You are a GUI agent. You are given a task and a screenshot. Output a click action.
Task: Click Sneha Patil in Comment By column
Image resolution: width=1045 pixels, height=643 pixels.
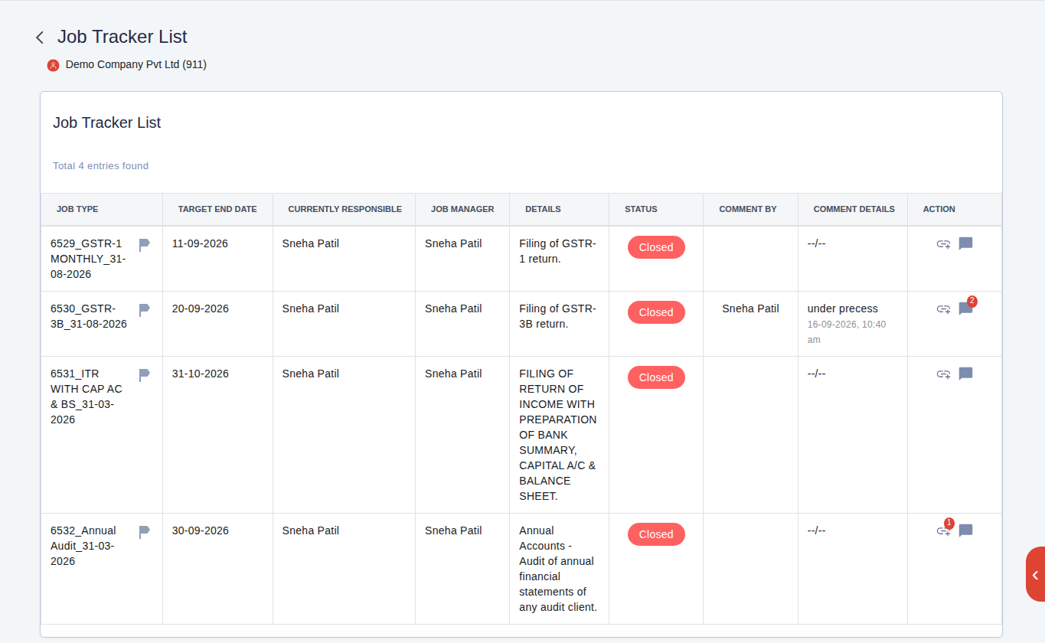tap(750, 309)
